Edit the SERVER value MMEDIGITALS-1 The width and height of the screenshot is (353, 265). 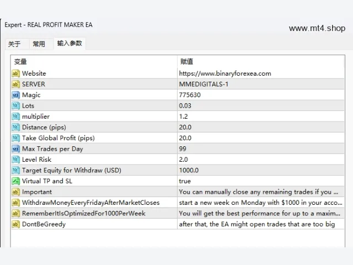click(204, 84)
